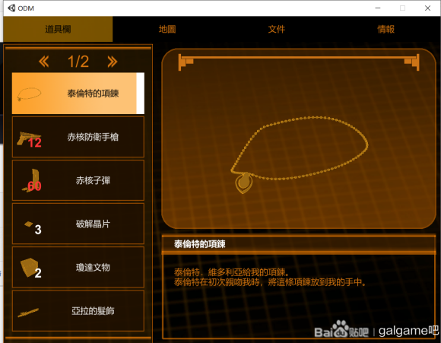Go to next inventory page arrow
441x343 pixels.
pos(113,62)
